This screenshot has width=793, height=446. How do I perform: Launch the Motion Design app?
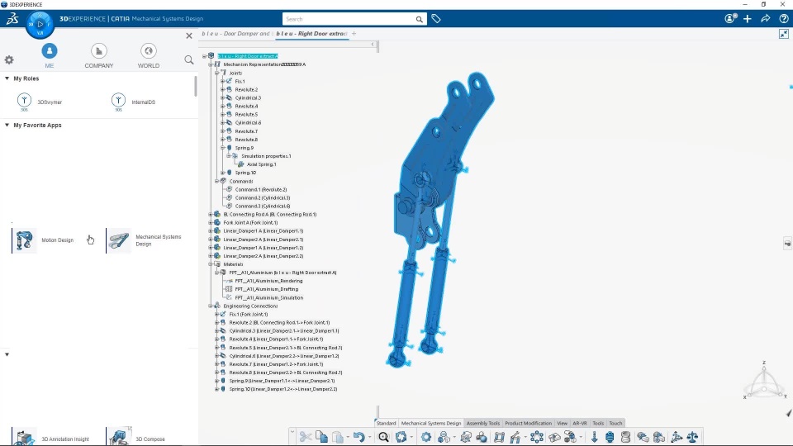point(44,240)
